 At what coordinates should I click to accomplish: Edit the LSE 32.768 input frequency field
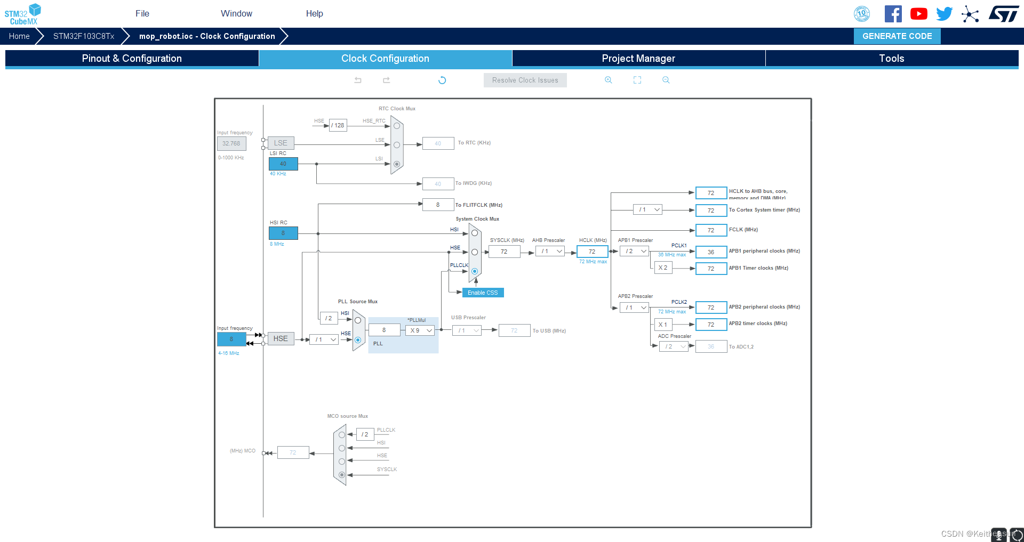point(231,143)
